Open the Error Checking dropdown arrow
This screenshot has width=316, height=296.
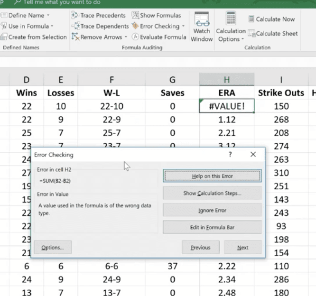[x=183, y=27]
